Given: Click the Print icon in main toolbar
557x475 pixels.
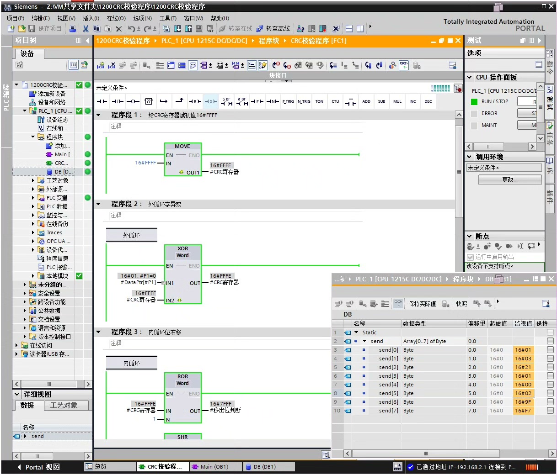Looking at the screenshot, I should (x=73, y=28).
